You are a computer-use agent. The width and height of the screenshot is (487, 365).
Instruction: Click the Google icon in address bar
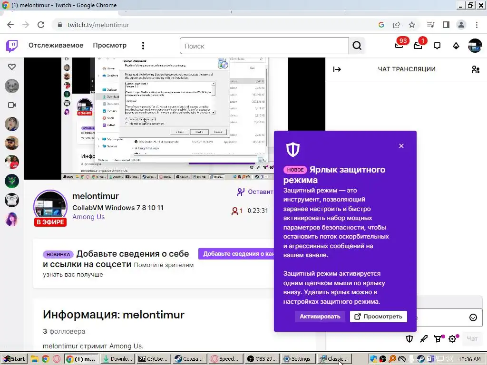[381, 25]
